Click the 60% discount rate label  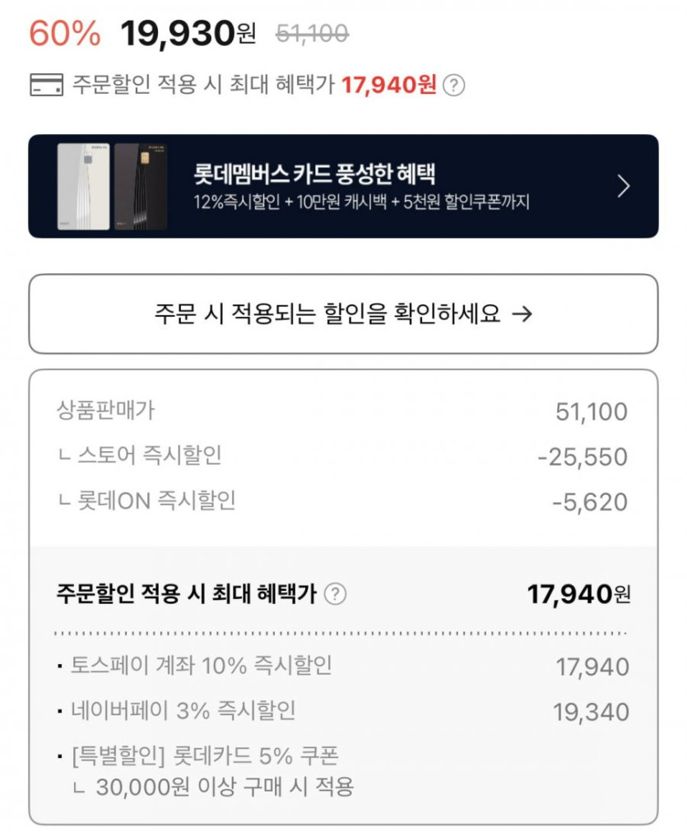[64, 34]
